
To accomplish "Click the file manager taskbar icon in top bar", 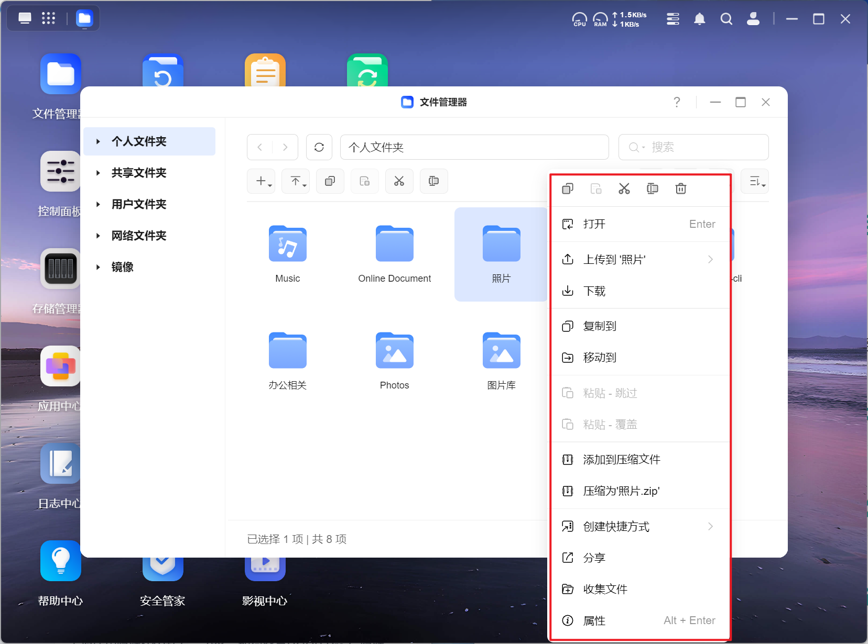I will (84, 18).
